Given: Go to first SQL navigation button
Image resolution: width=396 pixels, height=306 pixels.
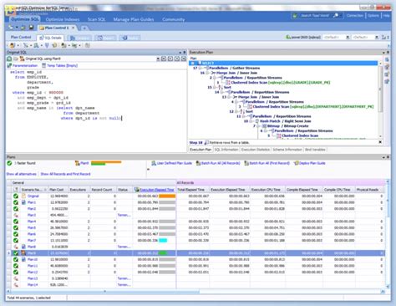Looking at the screenshot, I should pyautogui.click(x=164, y=59).
